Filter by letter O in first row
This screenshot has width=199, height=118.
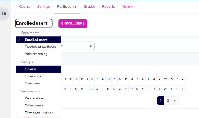[120, 79]
